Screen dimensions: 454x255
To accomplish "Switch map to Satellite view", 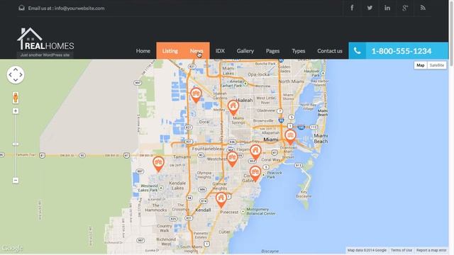I will (x=437, y=65).
